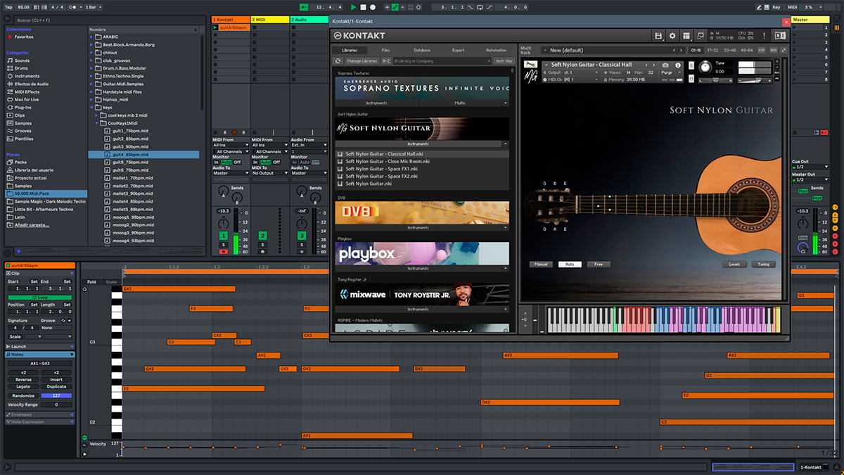Click the Randomize amount field showing 127
This screenshot has height=475, width=844.
click(x=56, y=395)
